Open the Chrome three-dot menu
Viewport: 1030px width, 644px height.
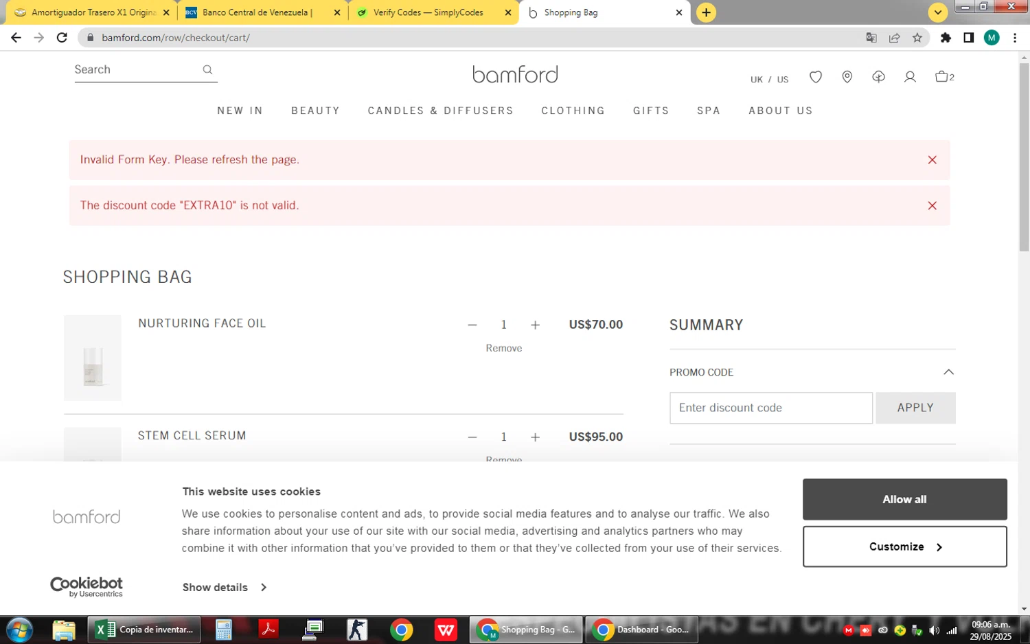tap(1015, 38)
